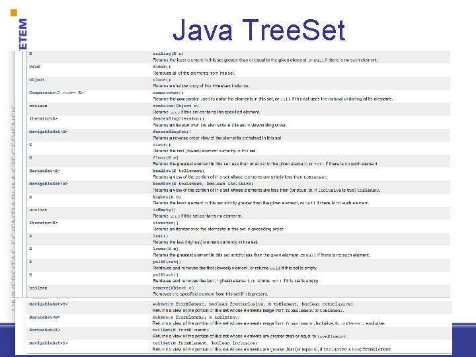This screenshot has height=357, width=476.
Task: Open the descendingSet() method link
Action: pos(172,132)
